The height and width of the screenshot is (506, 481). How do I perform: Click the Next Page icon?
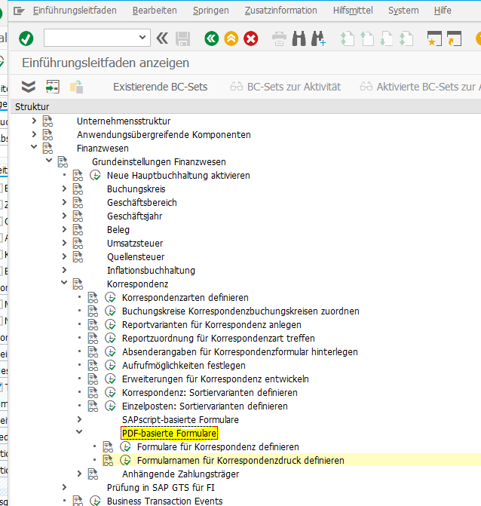387,38
